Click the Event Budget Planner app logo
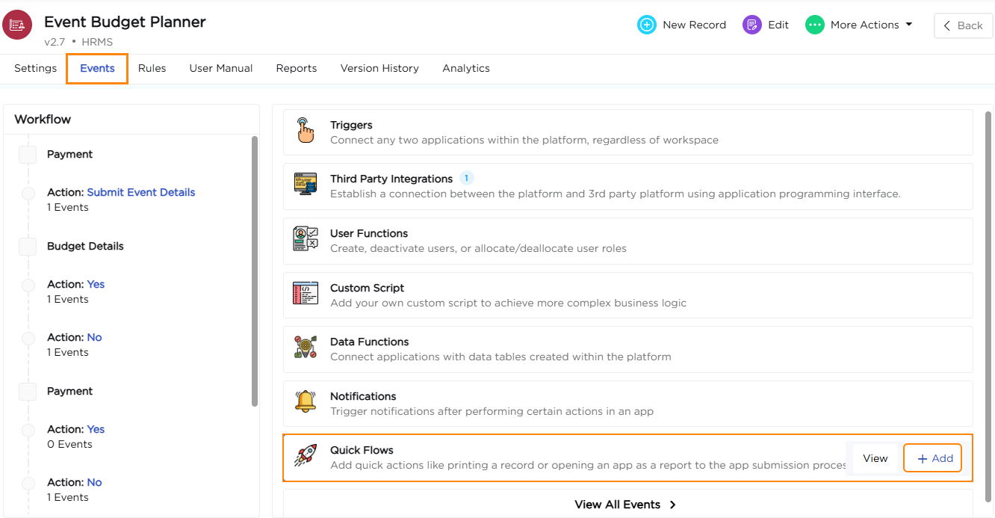The height and width of the screenshot is (518, 995). click(x=17, y=25)
